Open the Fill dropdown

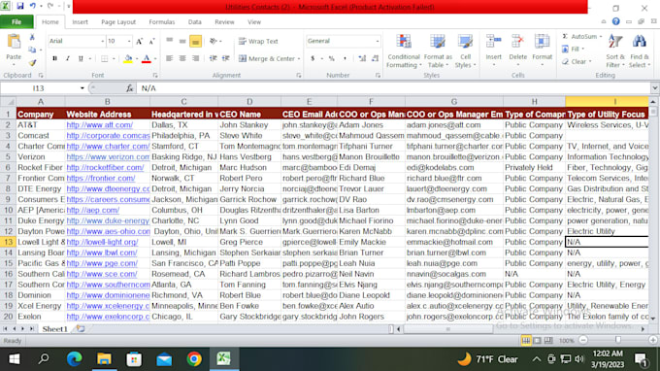[x=575, y=50]
